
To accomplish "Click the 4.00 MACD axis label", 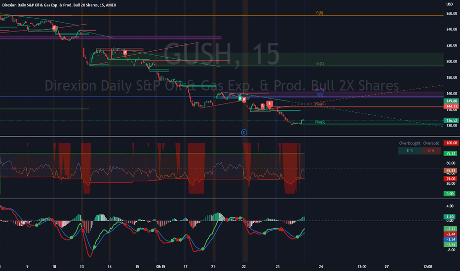I will [450, 206].
